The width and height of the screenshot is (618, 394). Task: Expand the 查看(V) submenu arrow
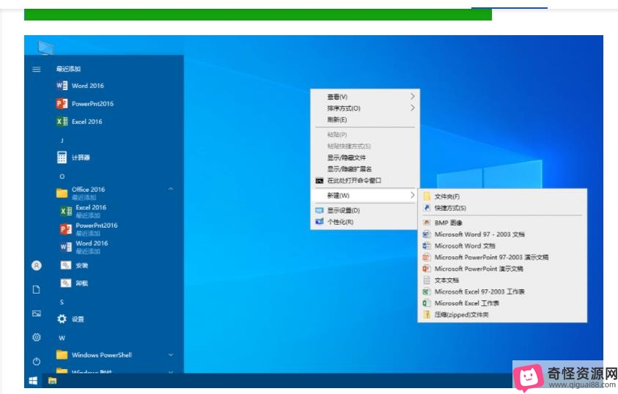pyautogui.click(x=412, y=97)
